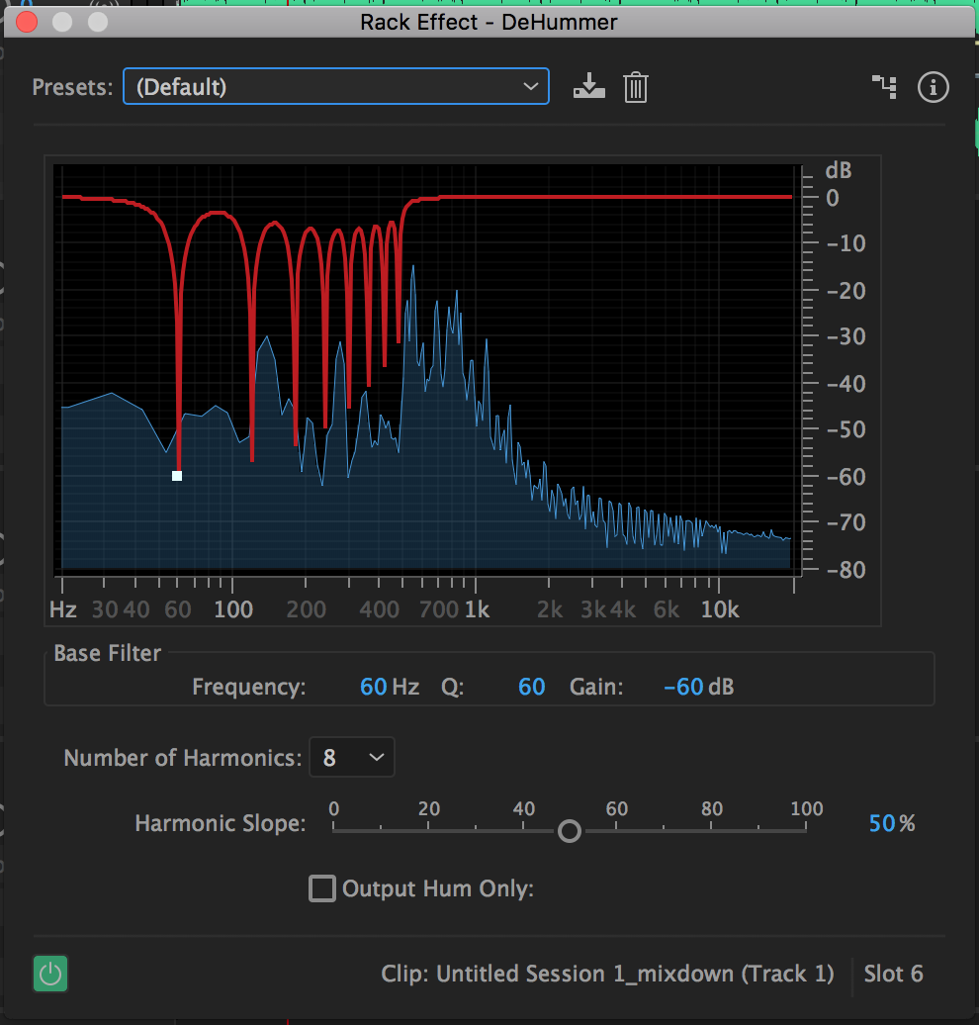
Task: Select the Base Filter Q value
Action: tap(531, 687)
